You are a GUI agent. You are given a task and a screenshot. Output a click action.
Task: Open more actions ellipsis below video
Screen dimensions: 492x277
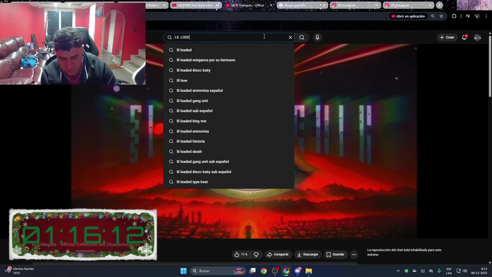354,254
